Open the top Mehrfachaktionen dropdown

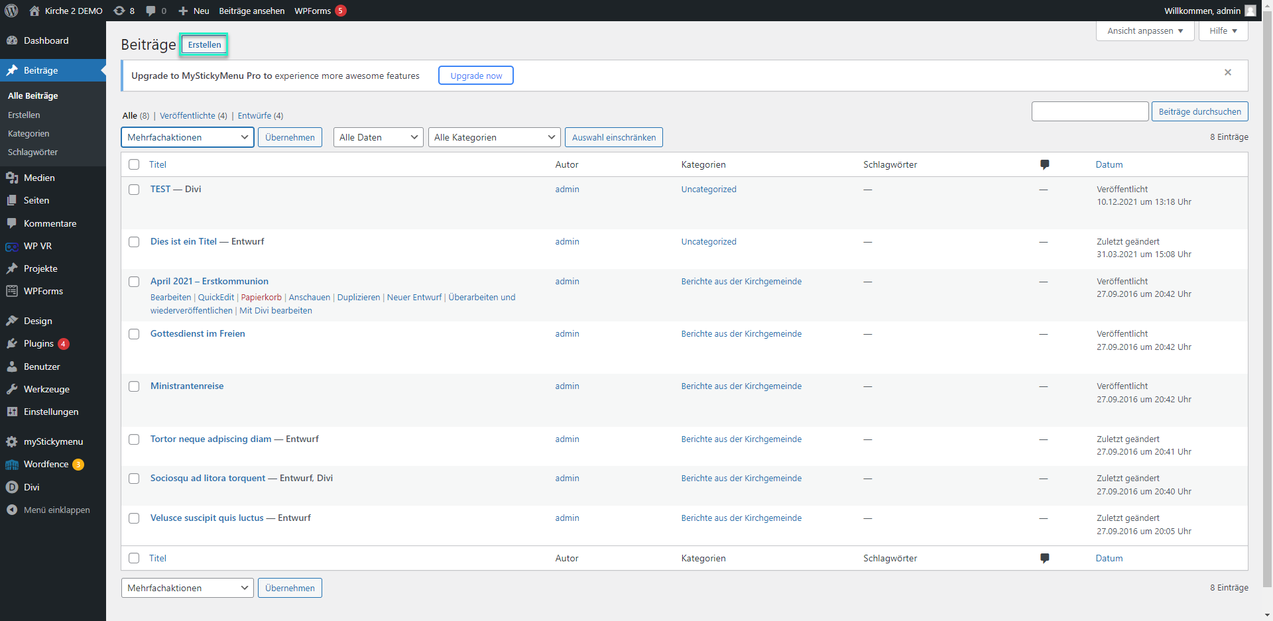pos(187,137)
